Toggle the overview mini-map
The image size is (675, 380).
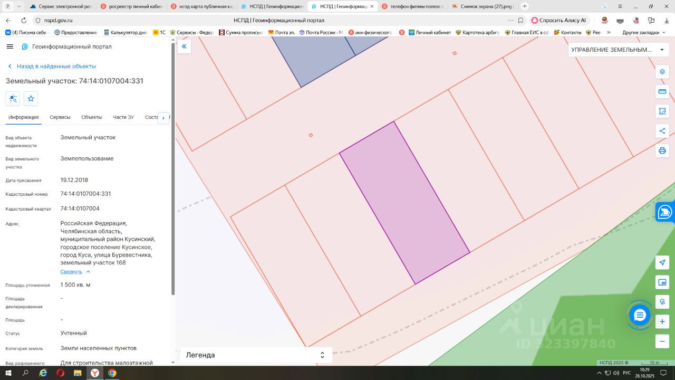(662, 282)
